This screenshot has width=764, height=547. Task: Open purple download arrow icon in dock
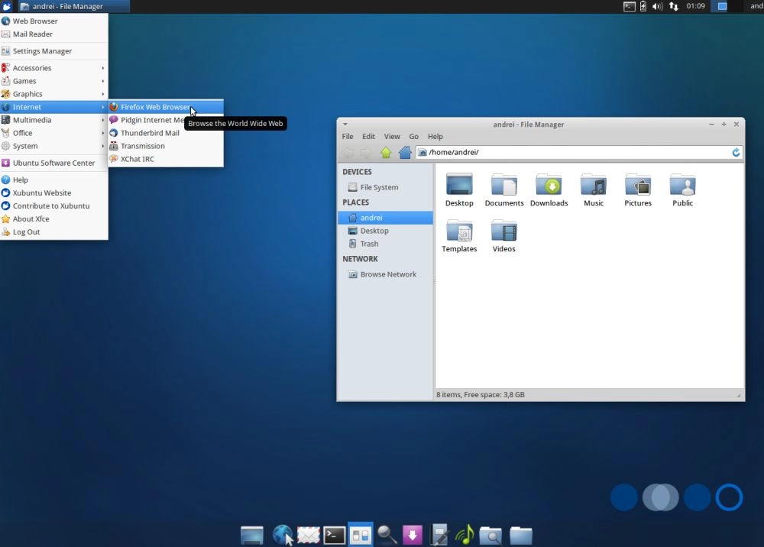click(x=413, y=535)
